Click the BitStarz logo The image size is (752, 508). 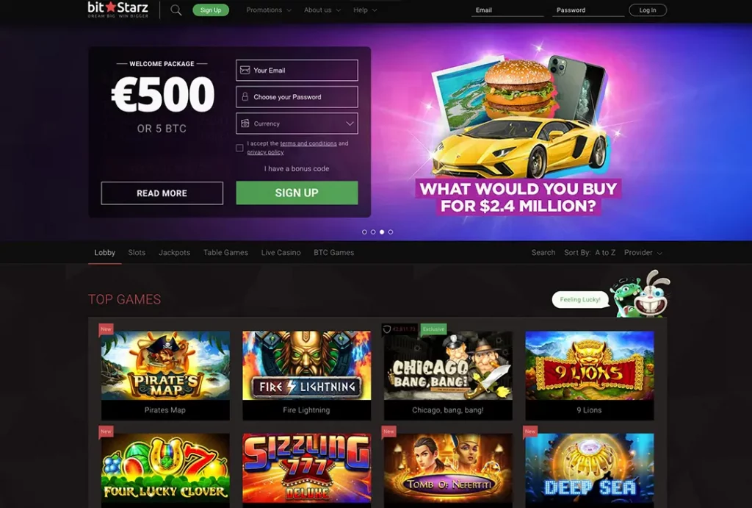tap(118, 10)
